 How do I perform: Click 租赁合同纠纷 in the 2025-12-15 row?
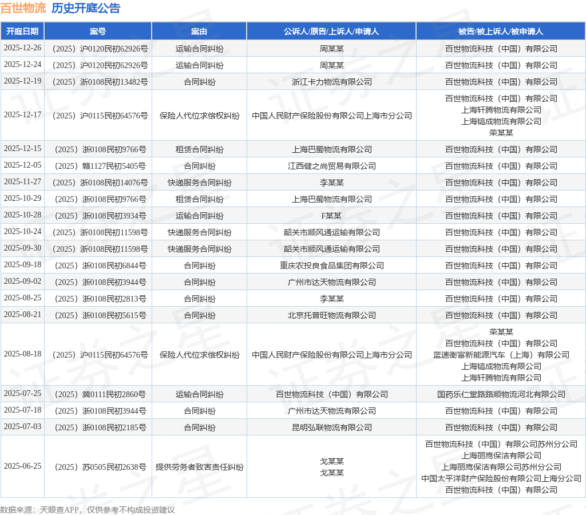[199, 149]
